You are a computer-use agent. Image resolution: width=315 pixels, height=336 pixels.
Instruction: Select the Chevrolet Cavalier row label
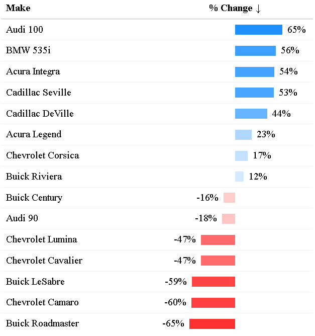point(44,261)
